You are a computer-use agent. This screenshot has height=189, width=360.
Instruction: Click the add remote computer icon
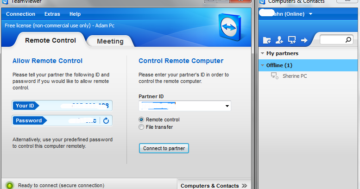[292, 40]
